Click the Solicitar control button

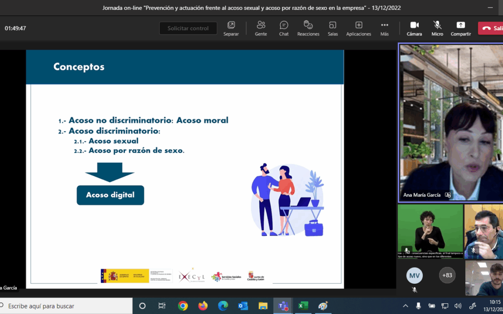pos(188,28)
